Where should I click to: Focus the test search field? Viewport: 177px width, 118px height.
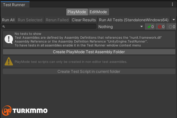[49, 26]
